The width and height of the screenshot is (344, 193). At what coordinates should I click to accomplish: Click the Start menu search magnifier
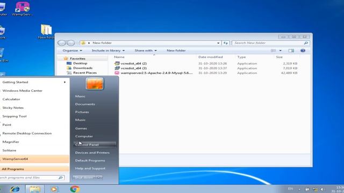coord(61,177)
